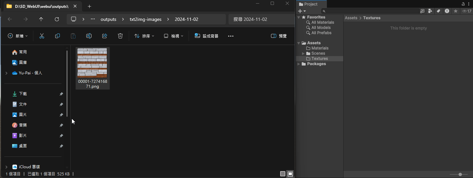This screenshot has width=473, height=178.
Task: Click the 設成背景 button
Action: 207,36
